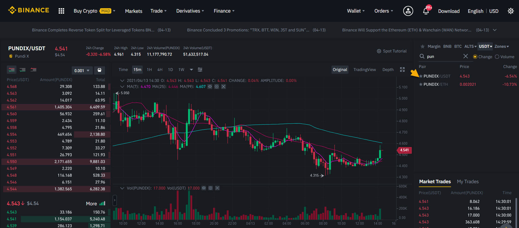Remove the MA indicator

click(223, 87)
